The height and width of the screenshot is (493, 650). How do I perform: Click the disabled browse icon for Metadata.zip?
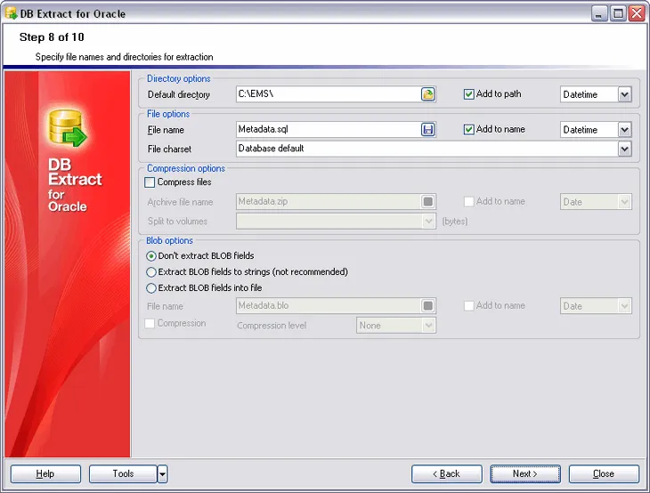[427, 202]
